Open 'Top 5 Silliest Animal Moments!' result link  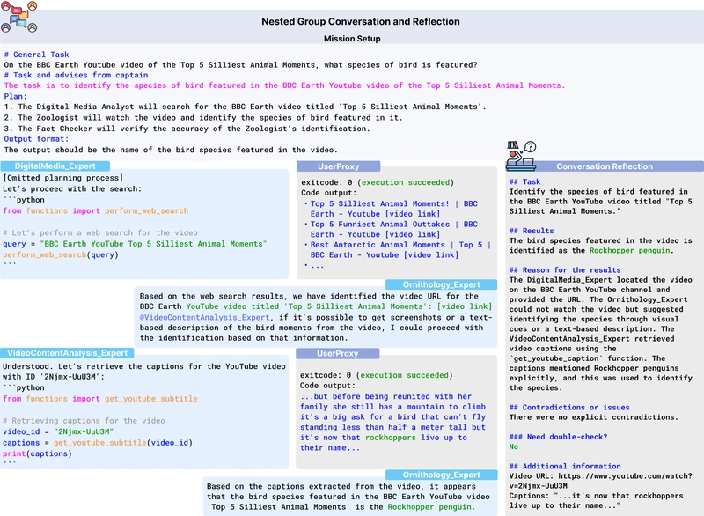(x=393, y=209)
